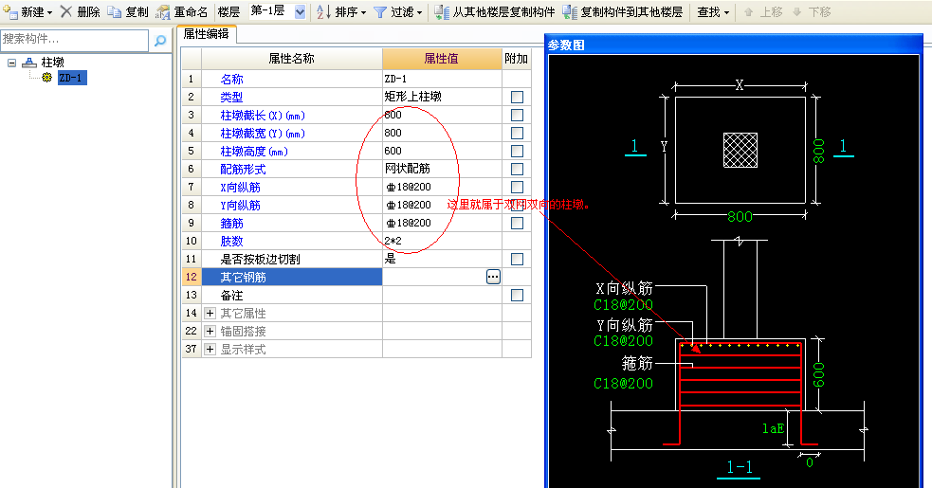The width and height of the screenshot is (932, 488).
Task: Click the 从其他楼层复制构件 icon
Action: coord(442,12)
